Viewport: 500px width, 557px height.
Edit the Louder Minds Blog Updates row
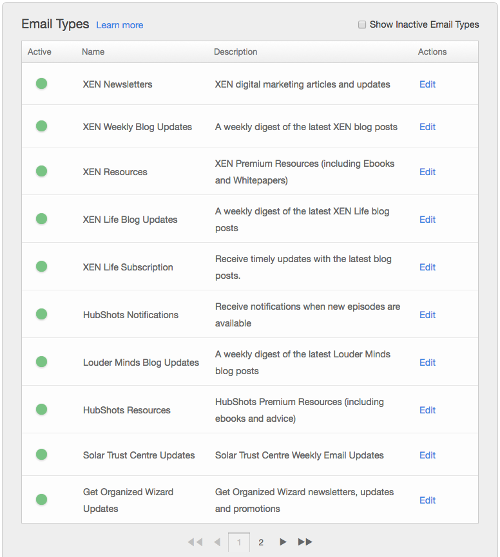pyautogui.click(x=427, y=363)
